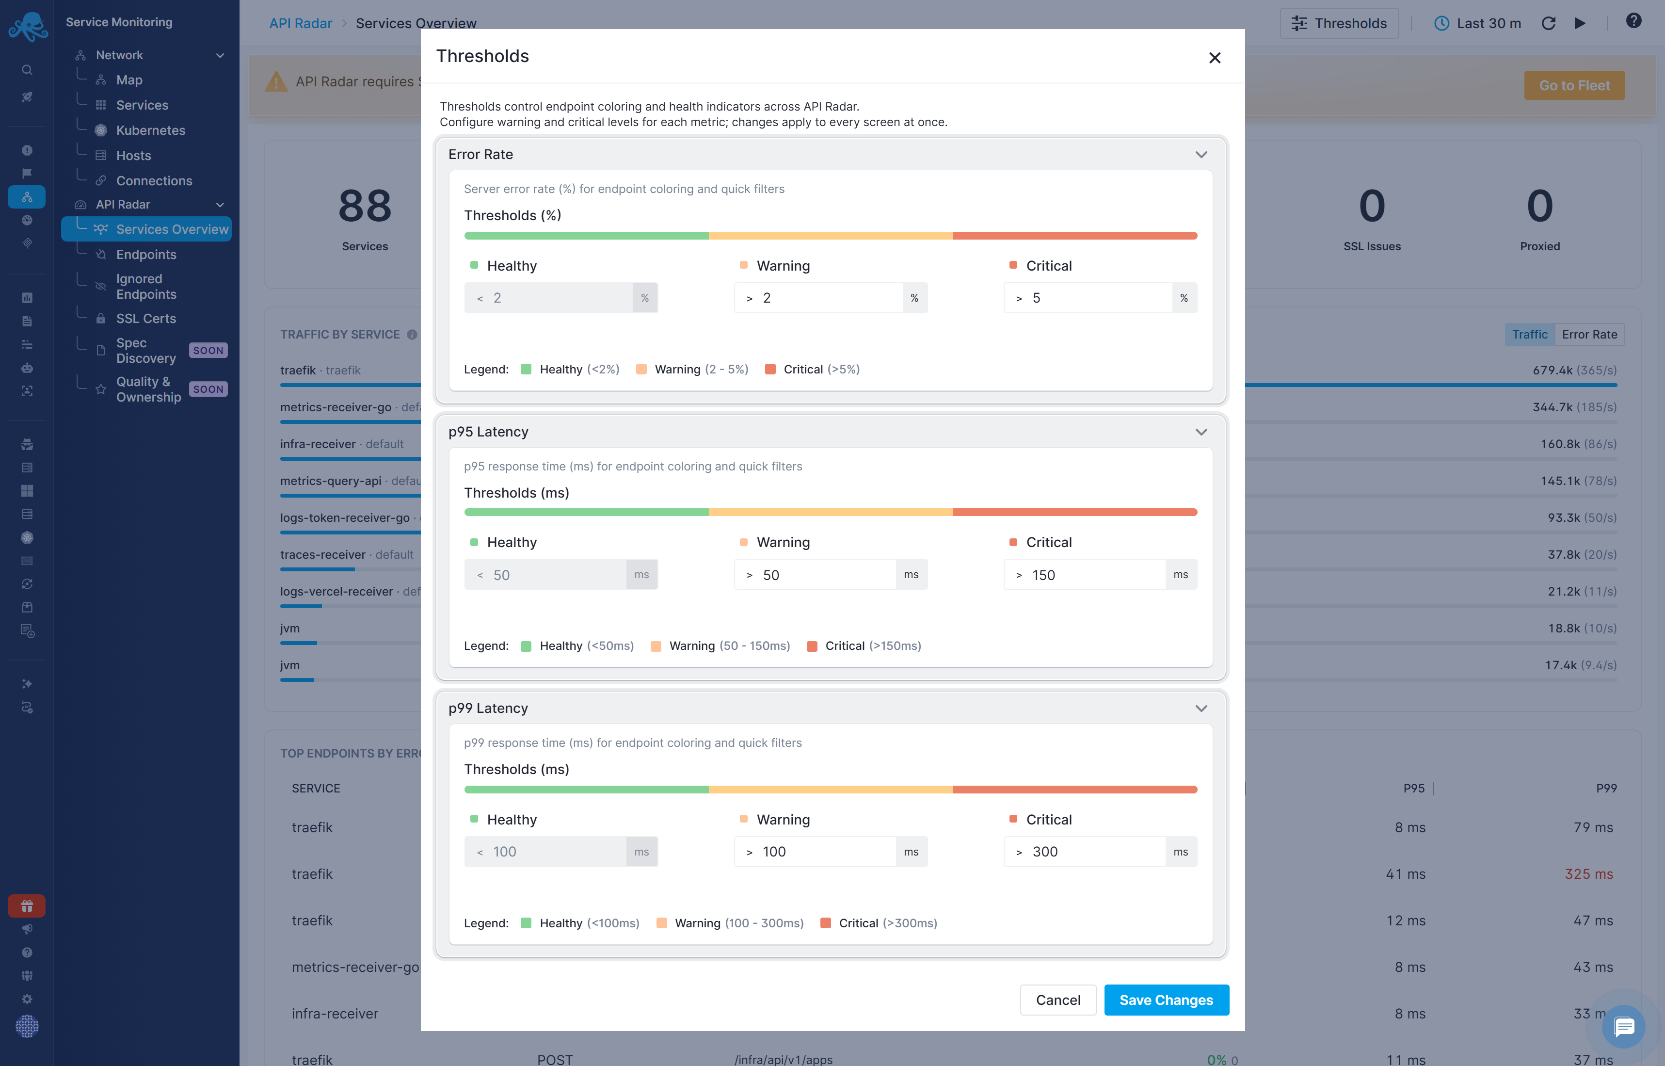Open Map in the sidebar
The width and height of the screenshot is (1665, 1066).
[x=129, y=80]
